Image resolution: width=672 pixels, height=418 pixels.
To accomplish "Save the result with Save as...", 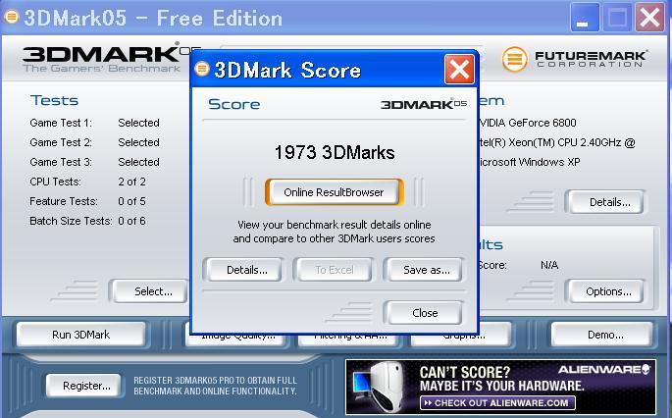I will pyautogui.click(x=424, y=270).
